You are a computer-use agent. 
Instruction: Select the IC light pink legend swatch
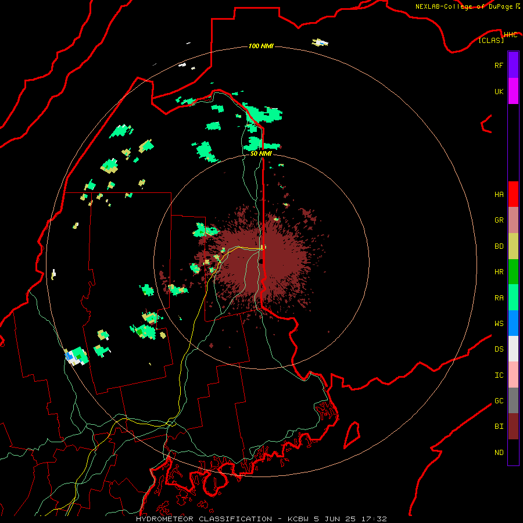513,375
